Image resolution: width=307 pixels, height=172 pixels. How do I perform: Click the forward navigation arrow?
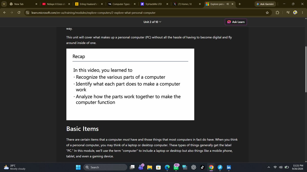pos(12,12)
